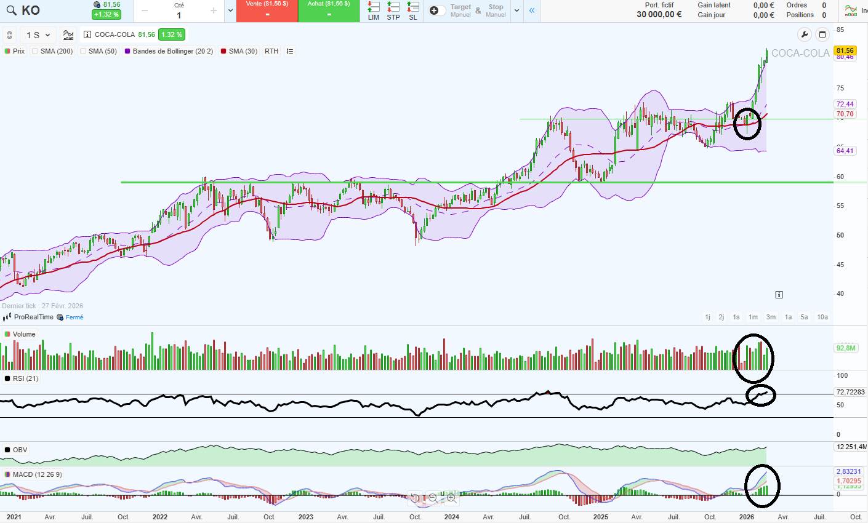Open the indicators chart icon

68,35
